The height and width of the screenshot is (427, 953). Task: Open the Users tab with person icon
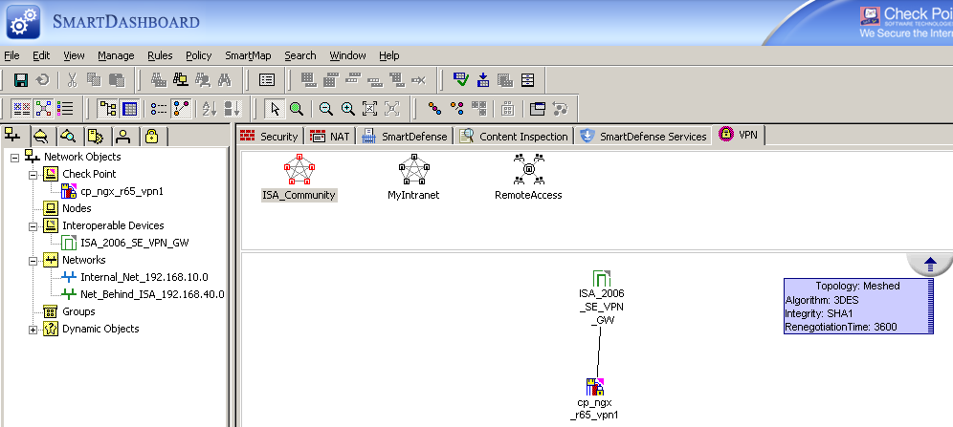click(123, 136)
